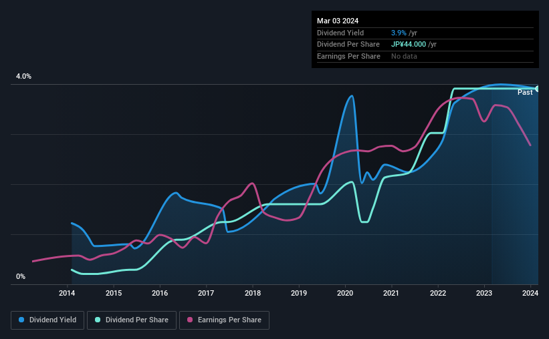
Task: Click the 2019 x-axis label
Action: 299,293
